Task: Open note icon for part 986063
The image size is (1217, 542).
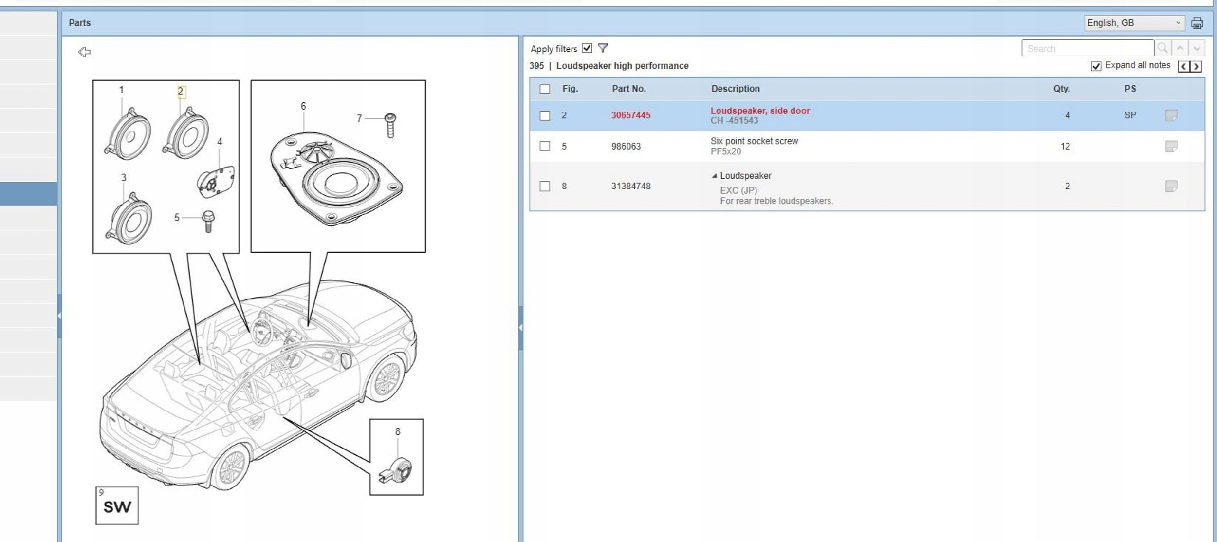Action: 1171,146
